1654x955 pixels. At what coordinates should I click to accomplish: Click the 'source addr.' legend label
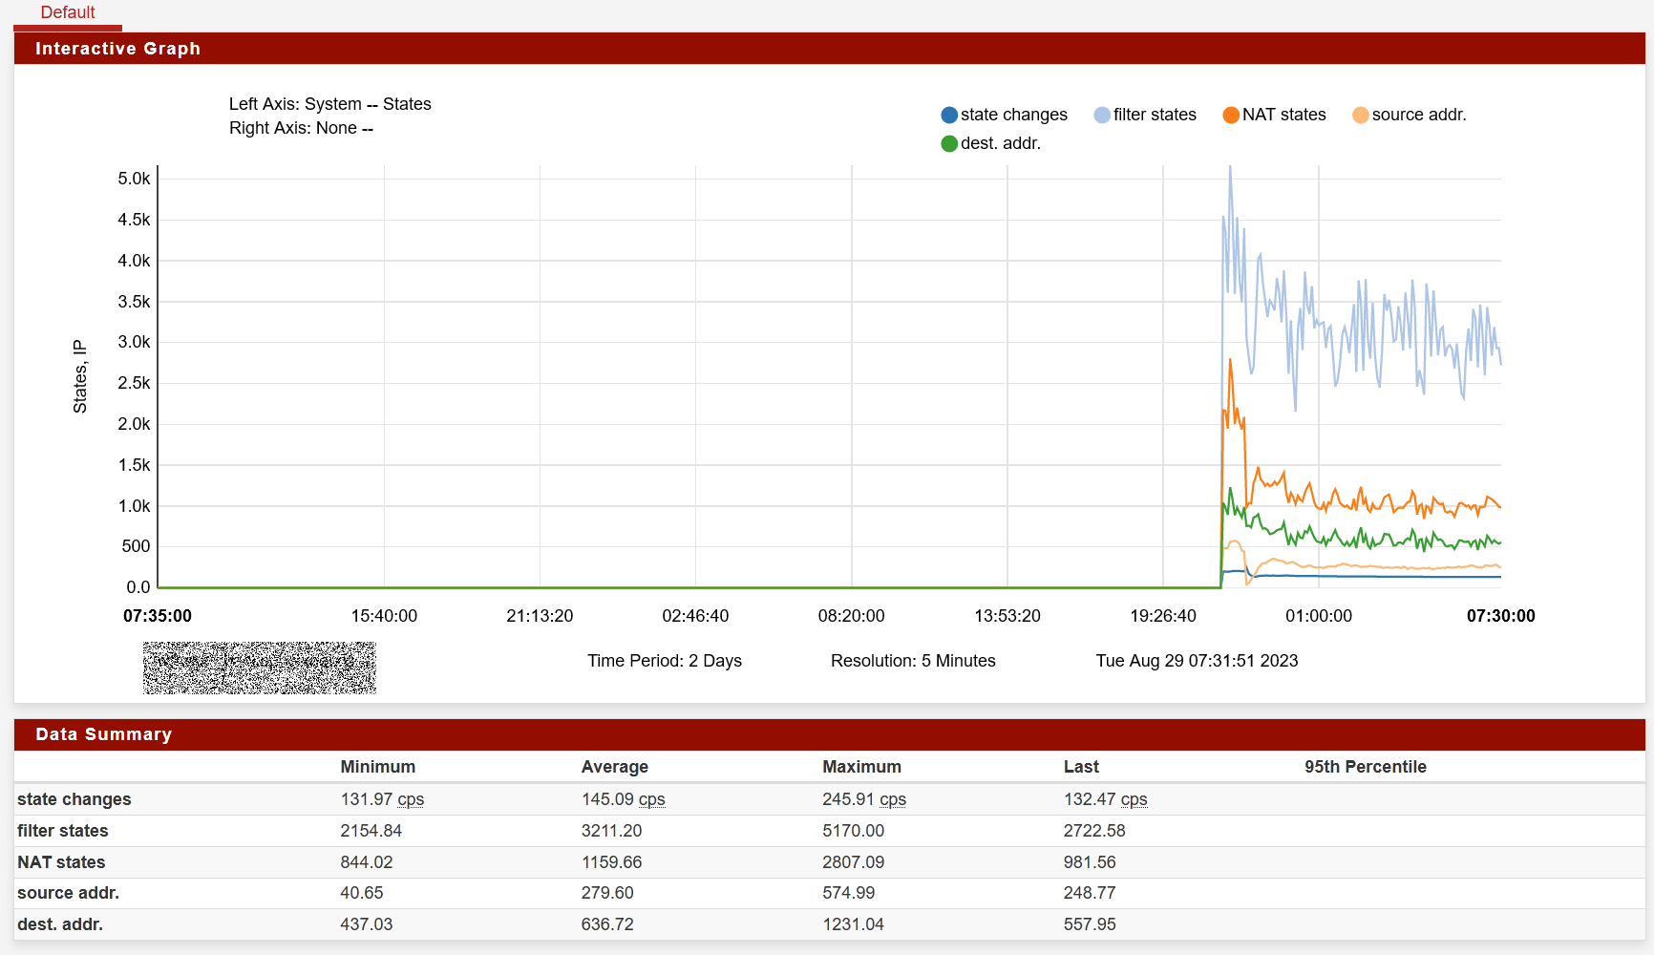coord(1419,115)
